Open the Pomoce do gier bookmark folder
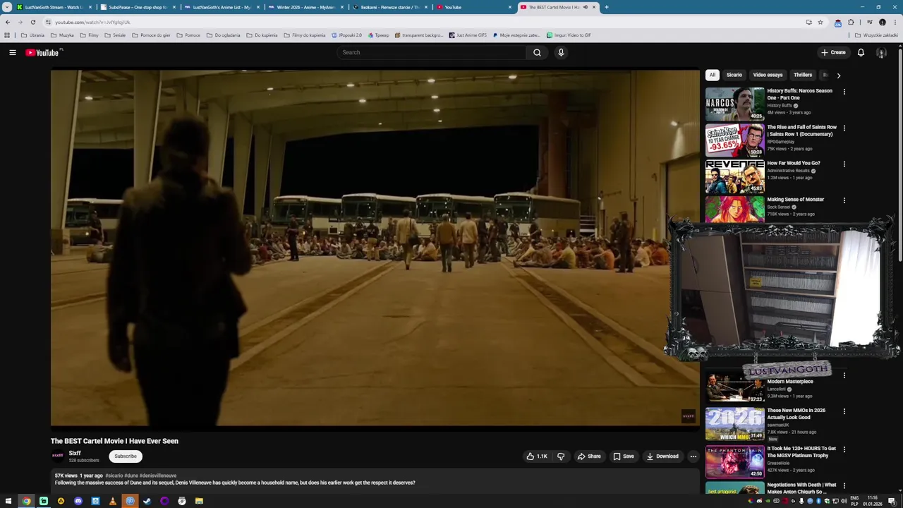 click(x=151, y=35)
